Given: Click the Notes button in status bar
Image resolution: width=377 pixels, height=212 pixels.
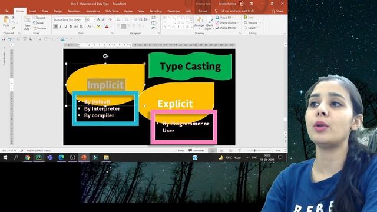Looking at the screenshot, I should pyautogui.click(x=180, y=151).
